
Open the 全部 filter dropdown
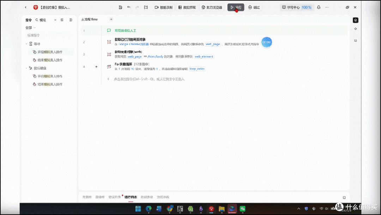pyautogui.click(x=30, y=28)
